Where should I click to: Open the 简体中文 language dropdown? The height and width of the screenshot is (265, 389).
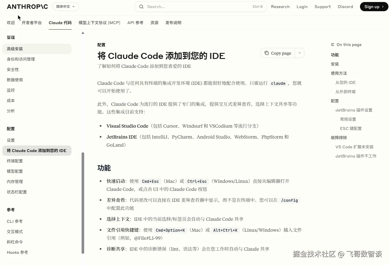pyautogui.click(x=66, y=7)
